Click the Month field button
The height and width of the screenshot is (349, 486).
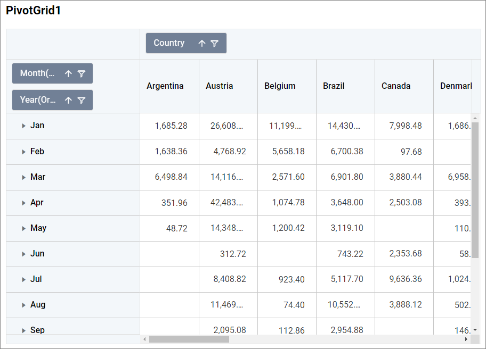click(x=37, y=73)
